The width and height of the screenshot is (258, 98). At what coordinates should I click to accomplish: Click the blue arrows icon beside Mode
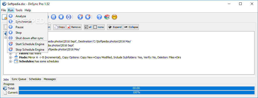16,57
